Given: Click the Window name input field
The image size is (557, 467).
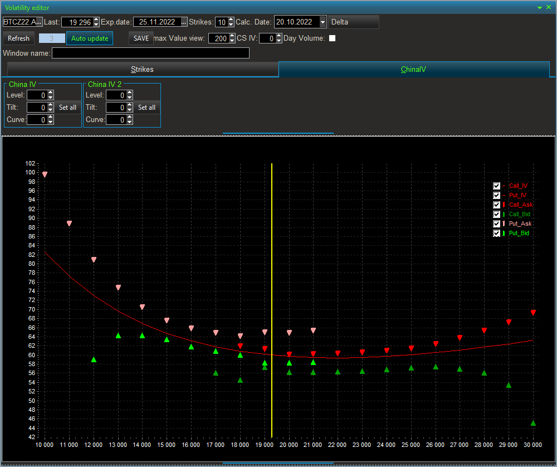Looking at the screenshot, I should (150, 53).
